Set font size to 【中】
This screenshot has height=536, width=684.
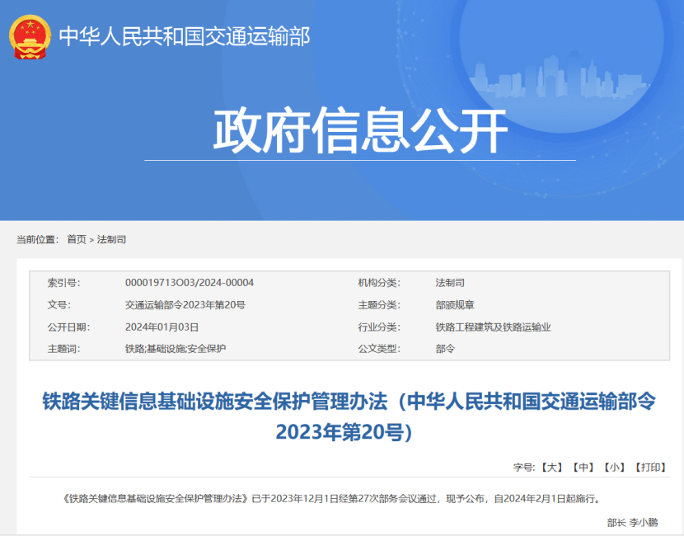[x=583, y=468]
